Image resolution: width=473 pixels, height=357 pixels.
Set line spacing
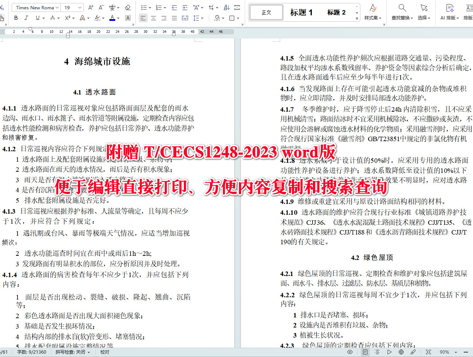(196, 18)
